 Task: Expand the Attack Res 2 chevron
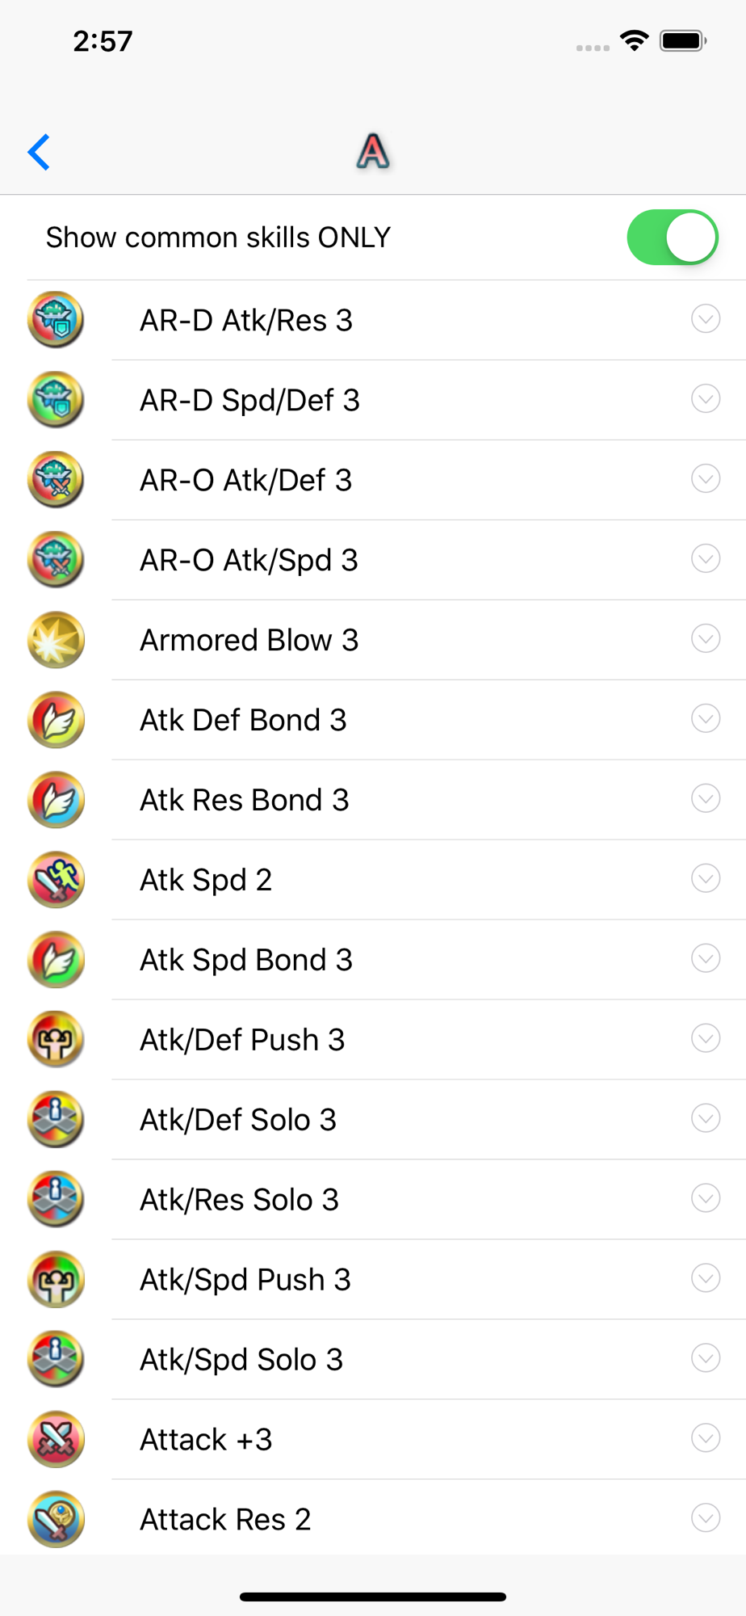pyautogui.click(x=706, y=1518)
